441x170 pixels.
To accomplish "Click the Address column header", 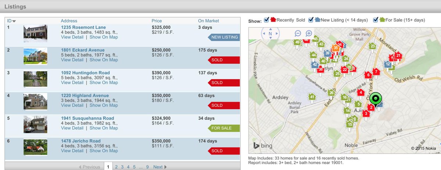I will 69,21.
